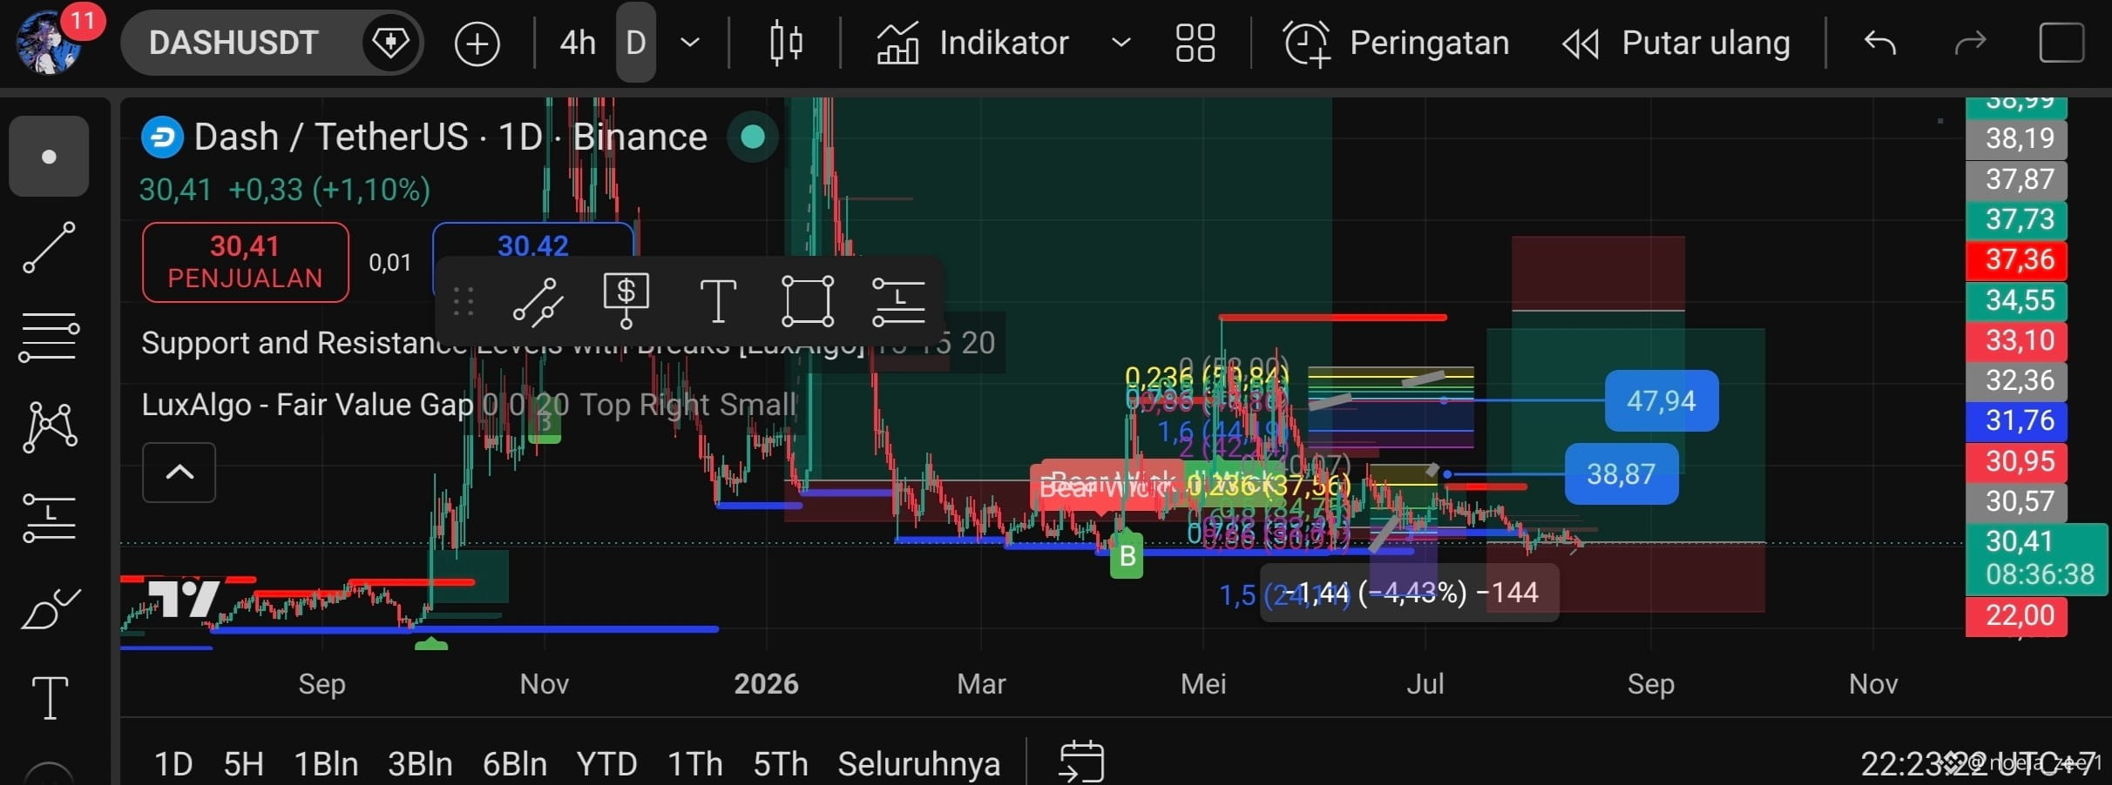Start bar replay with the rewind icon
Image resolution: width=2112 pixels, height=785 pixels.
click(1581, 44)
